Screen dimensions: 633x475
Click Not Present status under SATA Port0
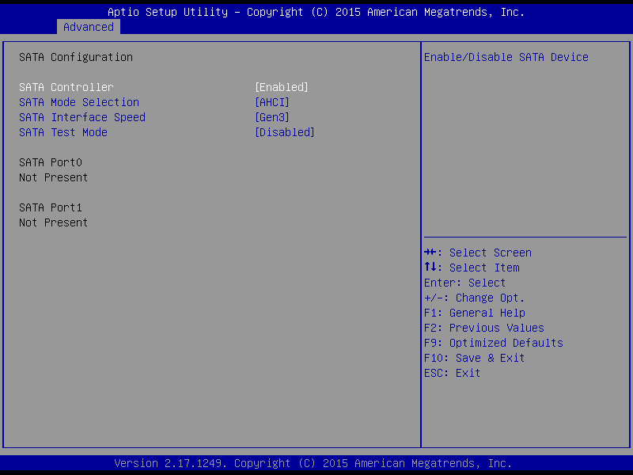click(54, 177)
